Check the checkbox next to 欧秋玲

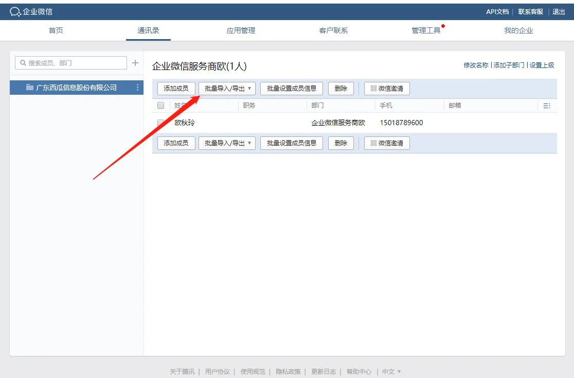pos(160,123)
